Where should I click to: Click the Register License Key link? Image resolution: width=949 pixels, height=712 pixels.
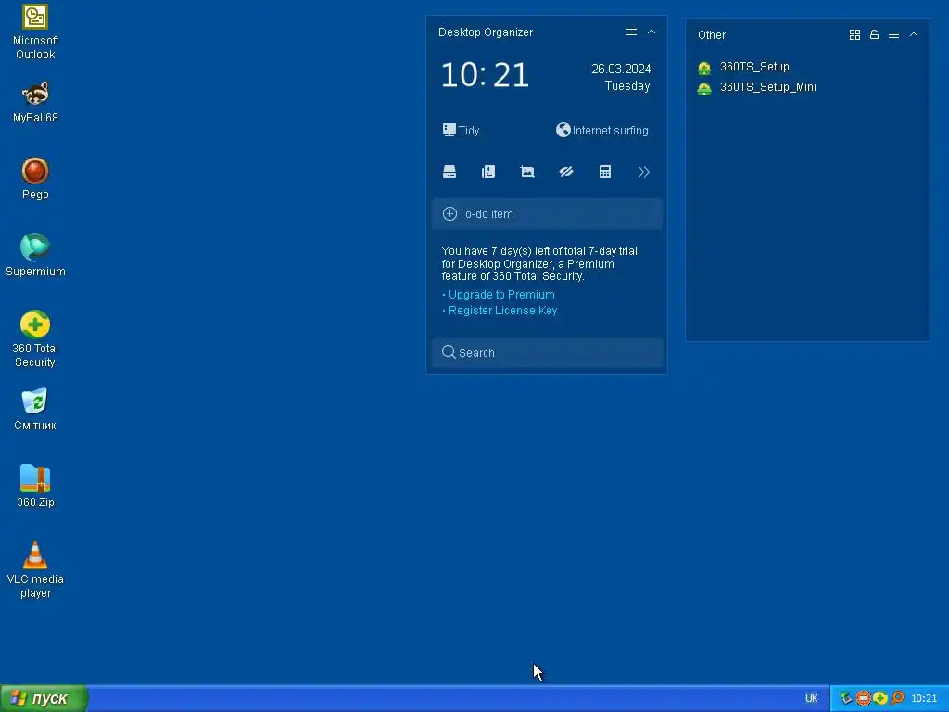502,310
